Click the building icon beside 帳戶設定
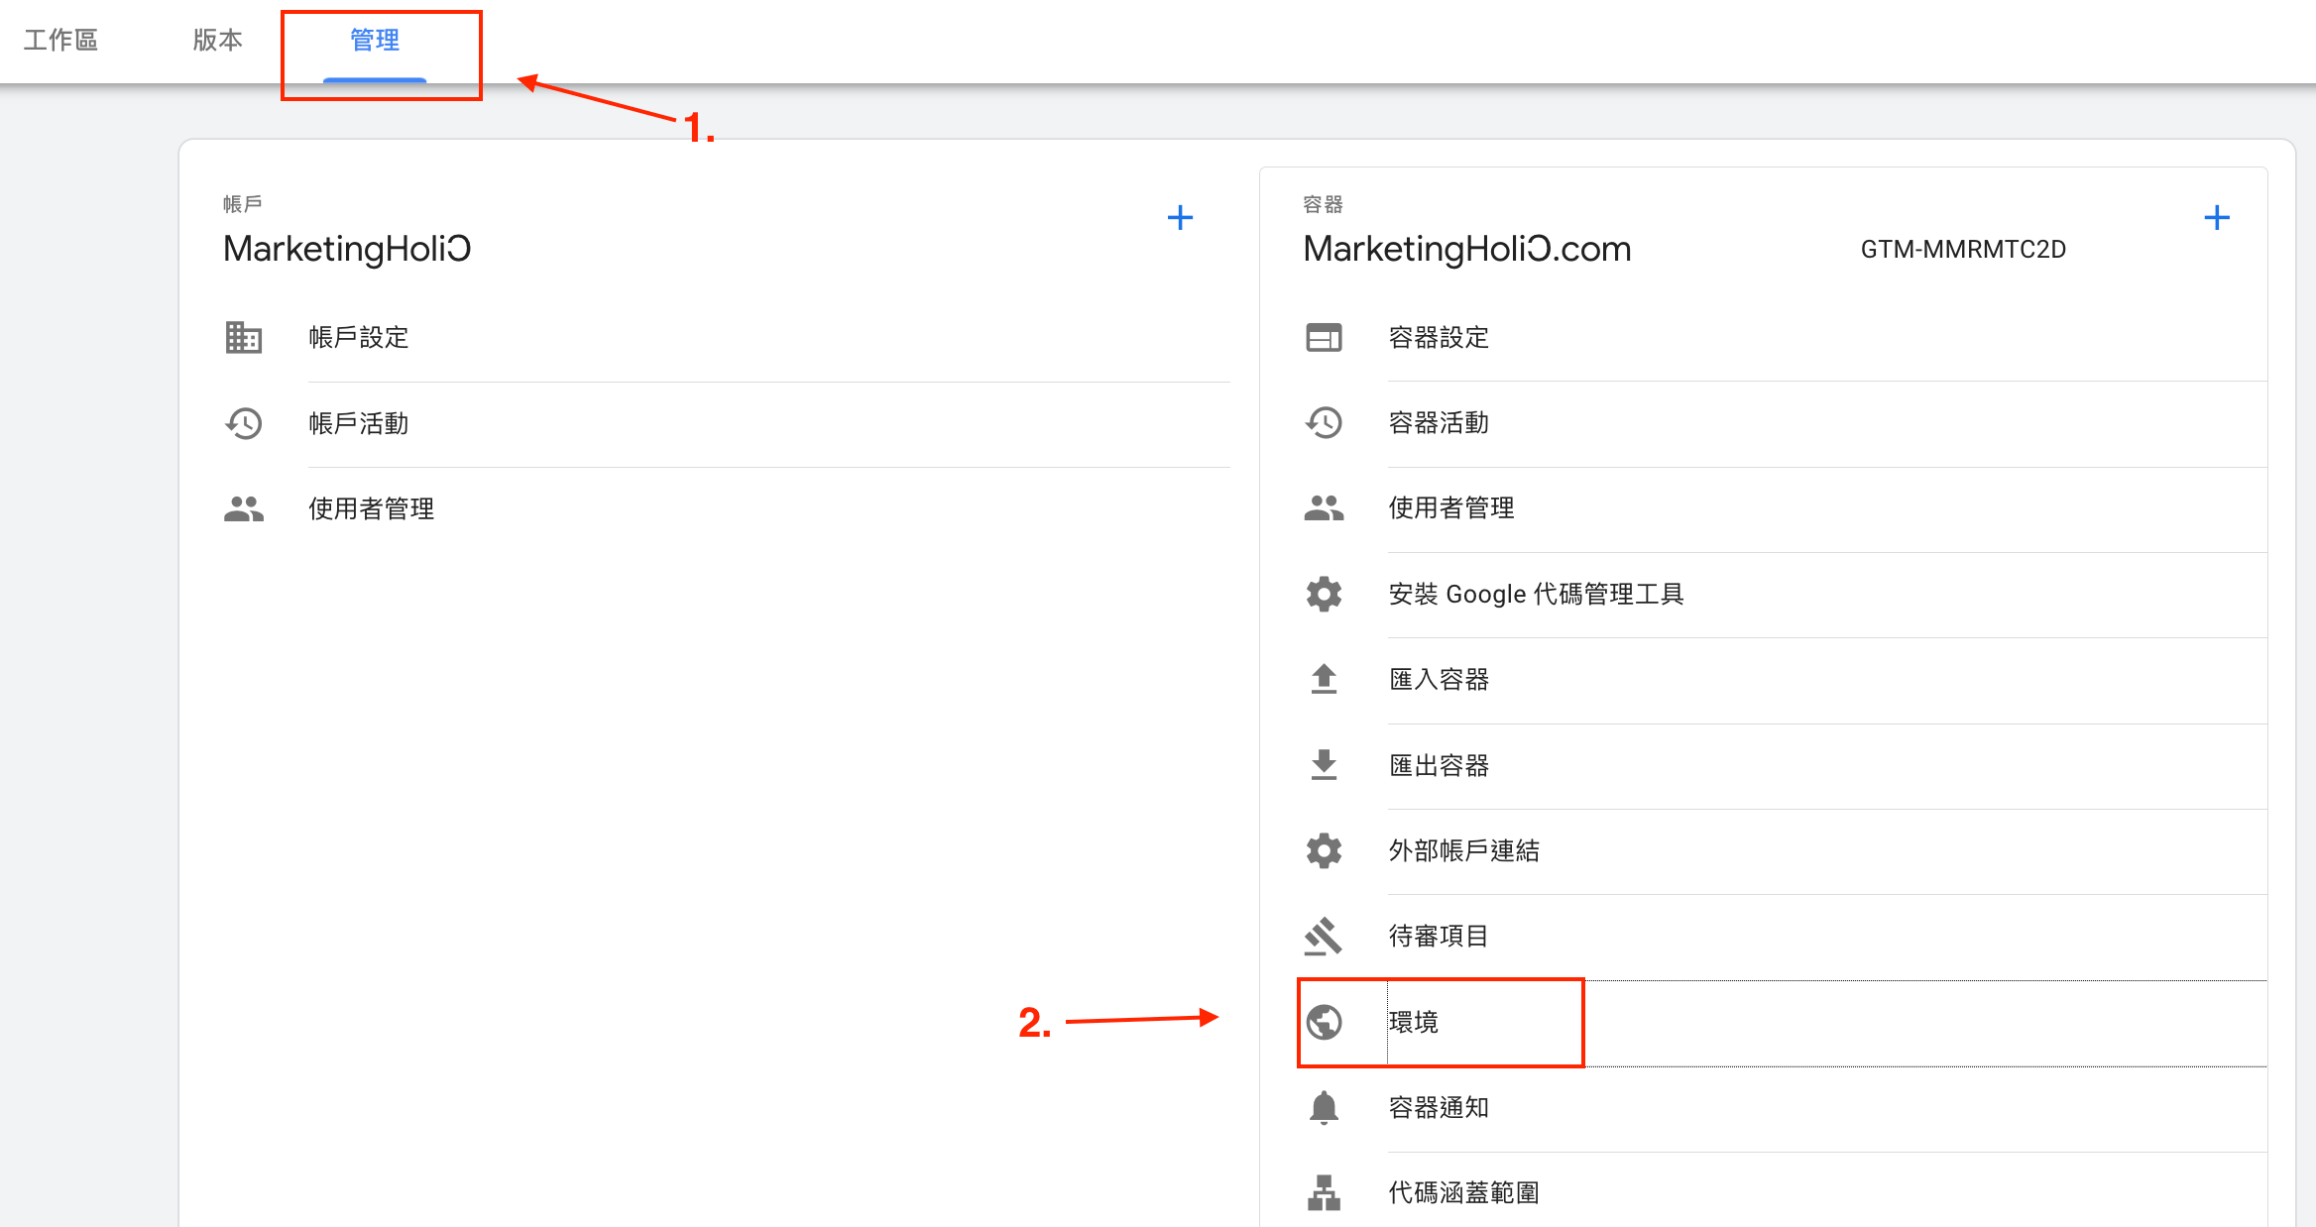Image resolution: width=2316 pixels, height=1227 pixels. (243, 337)
